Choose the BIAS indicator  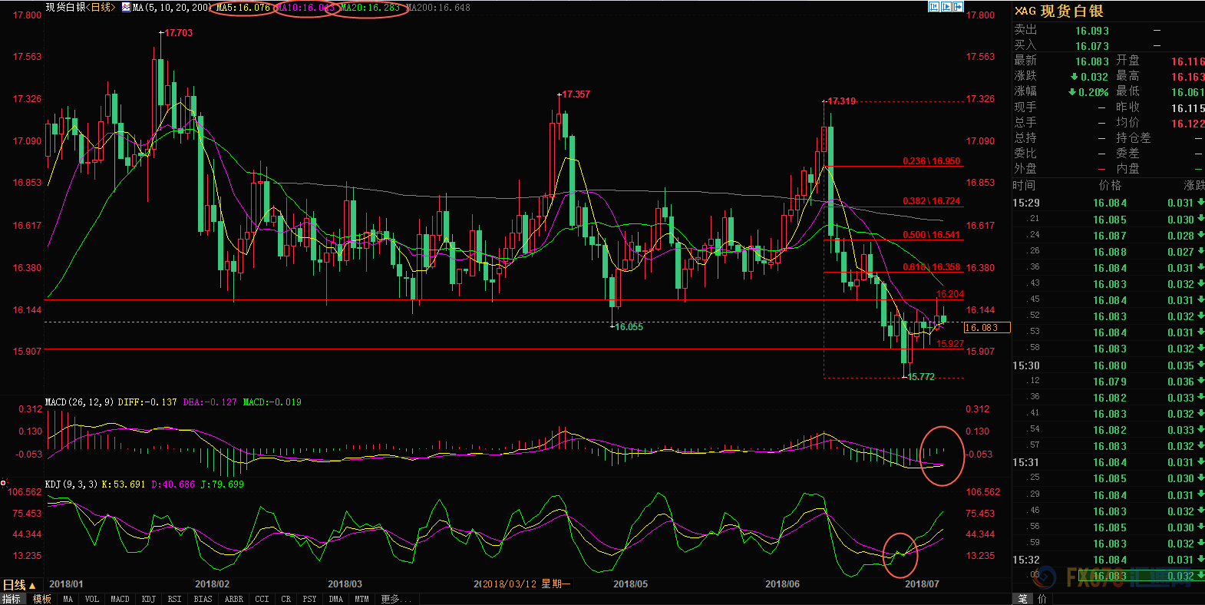[x=203, y=599]
